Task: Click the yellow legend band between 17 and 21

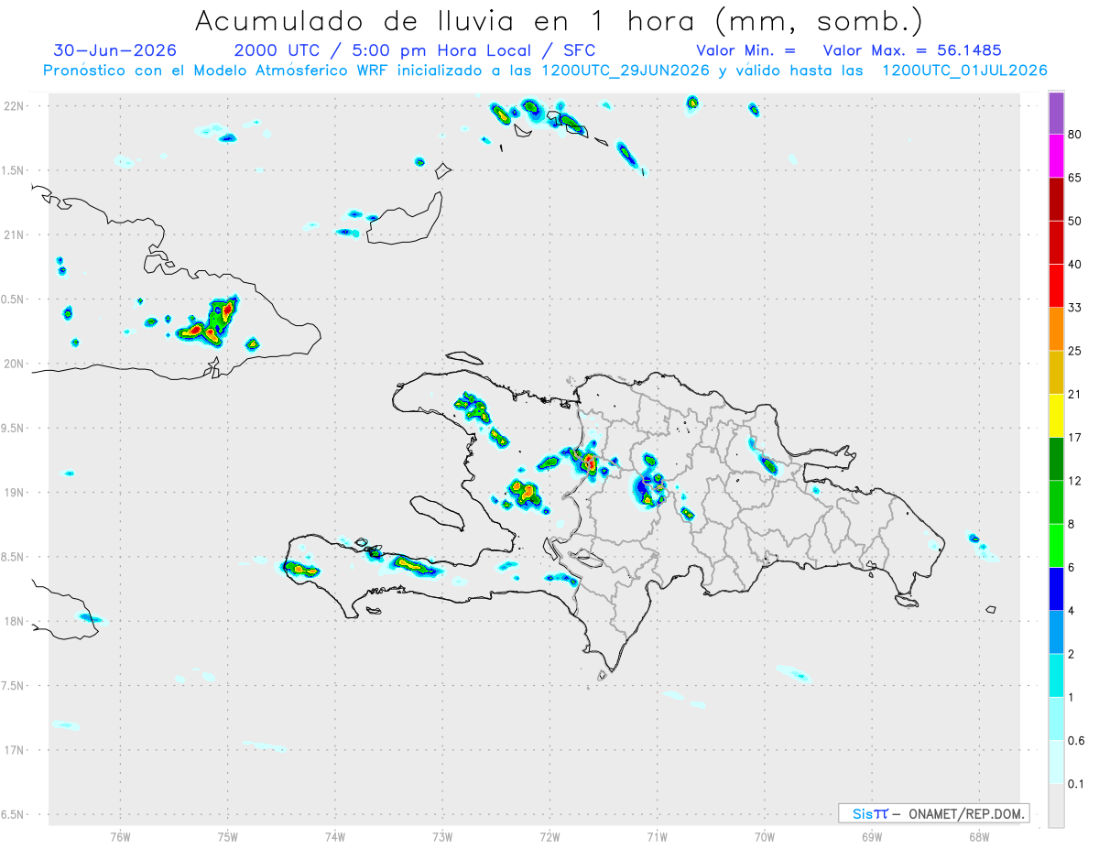Action: [x=1056, y=415]
